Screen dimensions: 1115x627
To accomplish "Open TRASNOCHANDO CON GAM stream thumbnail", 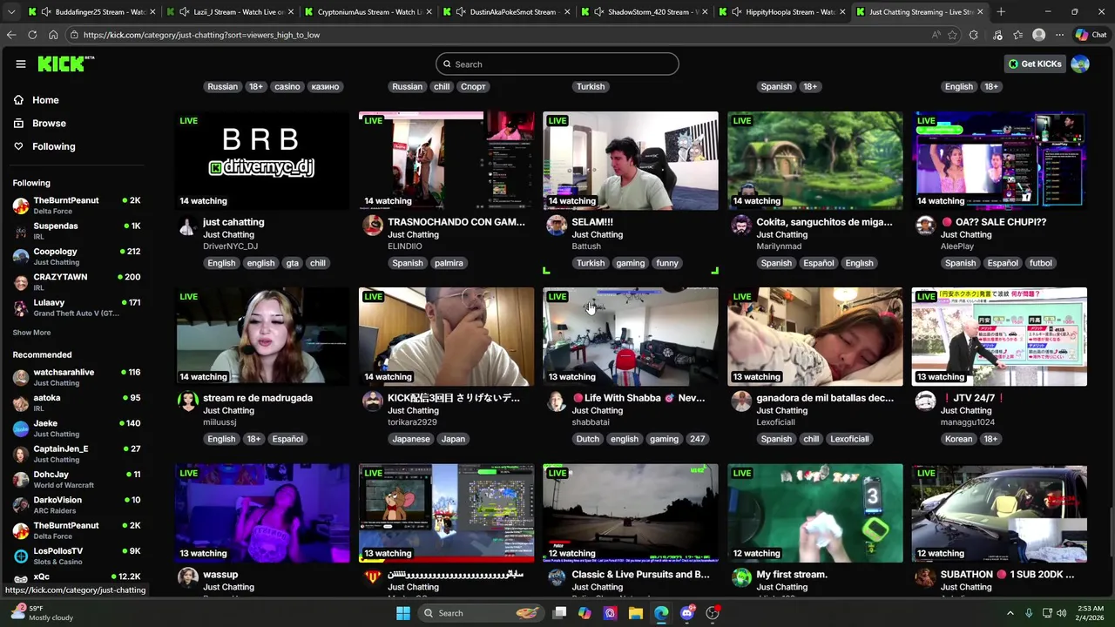I will pos(447,160).
